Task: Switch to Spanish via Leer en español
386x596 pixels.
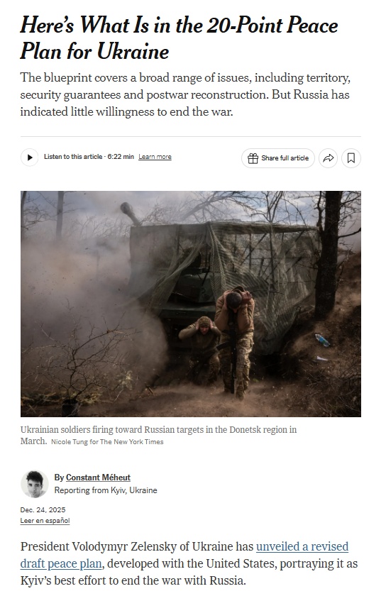Action: click(45, 521)
